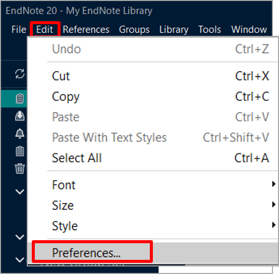This screenshot has width=279, height=274.
Task: Select the Unfiled clipboard icon
Action: pyautogui.click(x=20, y=151)
